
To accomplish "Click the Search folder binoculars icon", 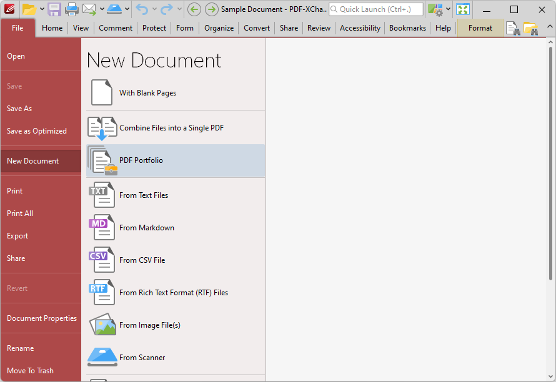I will coord(530,28).
